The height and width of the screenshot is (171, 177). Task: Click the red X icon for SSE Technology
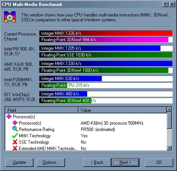(x=15, y=142)
